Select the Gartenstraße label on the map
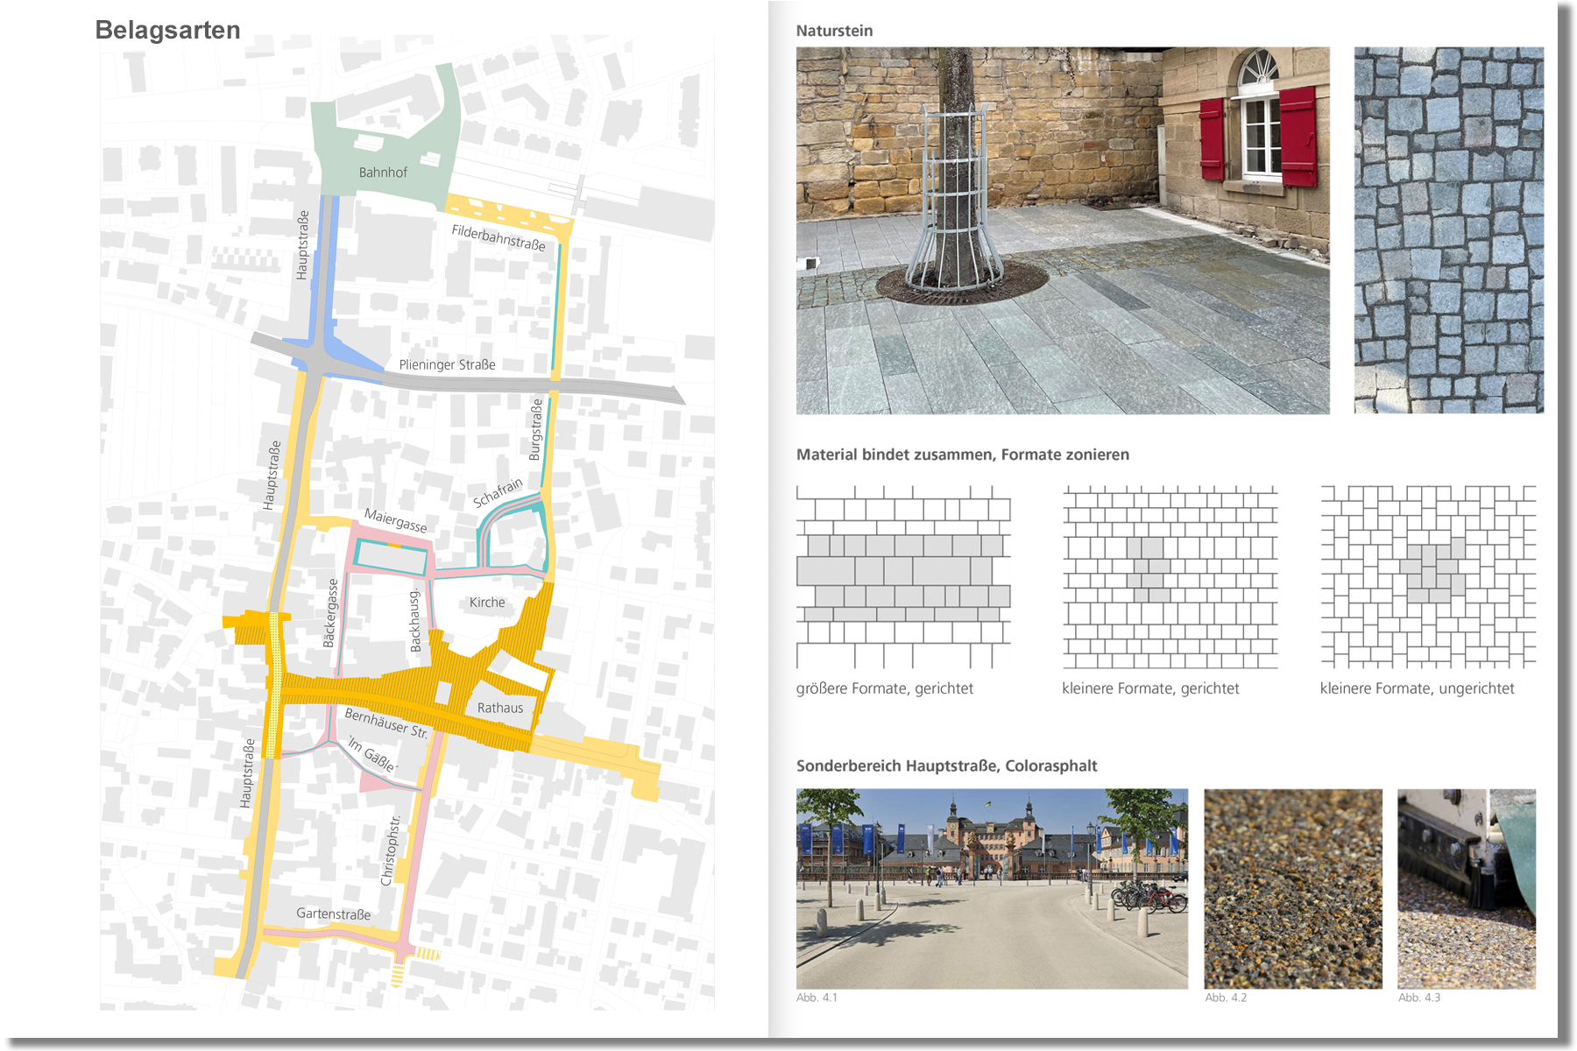The width and height of the screenshot is (1577, 1051). (333, 913)
